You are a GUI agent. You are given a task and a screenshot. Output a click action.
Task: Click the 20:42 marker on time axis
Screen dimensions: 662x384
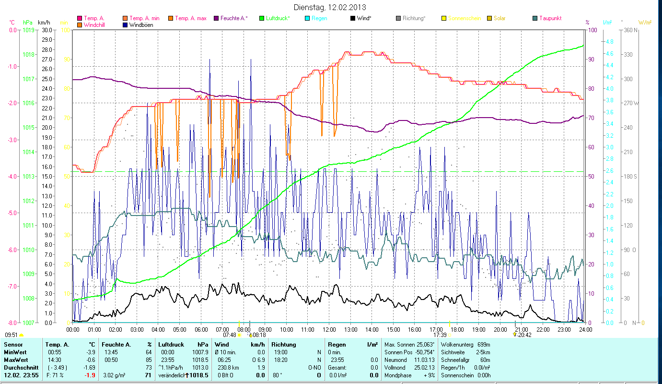[x=515, y=335]
